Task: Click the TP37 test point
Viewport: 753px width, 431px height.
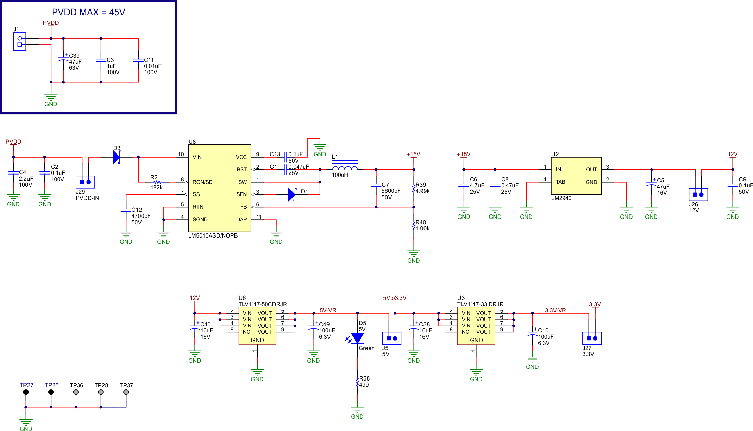Action: tap(126, 392)
